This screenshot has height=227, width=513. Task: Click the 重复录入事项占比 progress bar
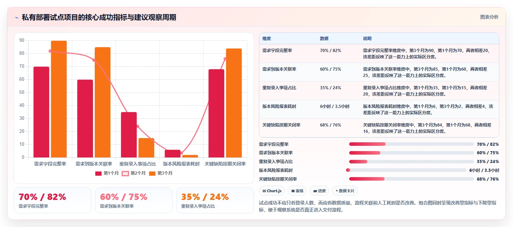pyautogui.click(x=412, y=162)
